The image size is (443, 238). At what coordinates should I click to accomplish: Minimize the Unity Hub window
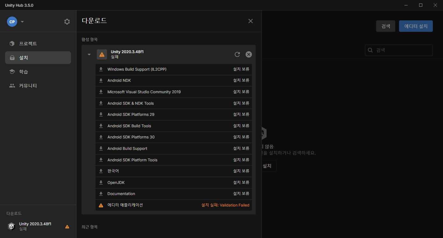pos(406,5)
